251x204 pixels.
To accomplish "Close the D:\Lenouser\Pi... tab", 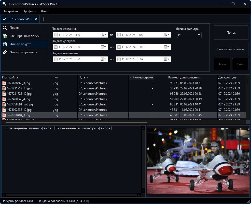I will pyautogui.click(x=36, y=19).
